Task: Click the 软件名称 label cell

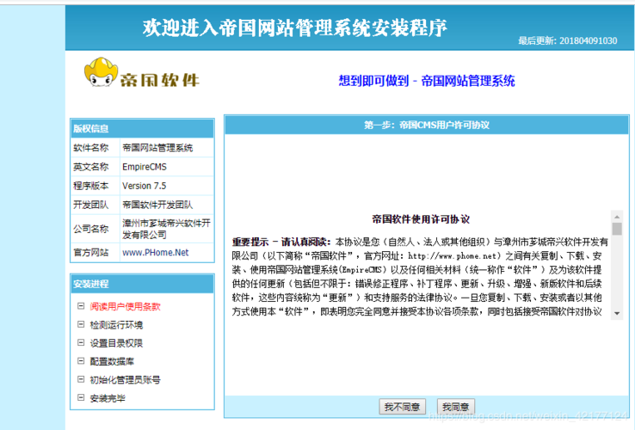Action: (96, 148)
